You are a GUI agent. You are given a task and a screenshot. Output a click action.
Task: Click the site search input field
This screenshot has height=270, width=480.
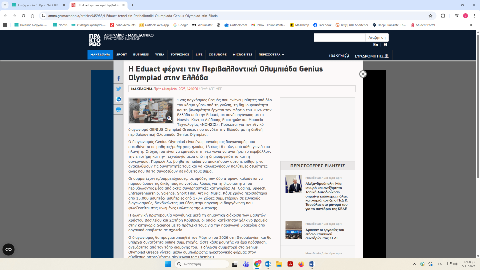tap(339, 37)
